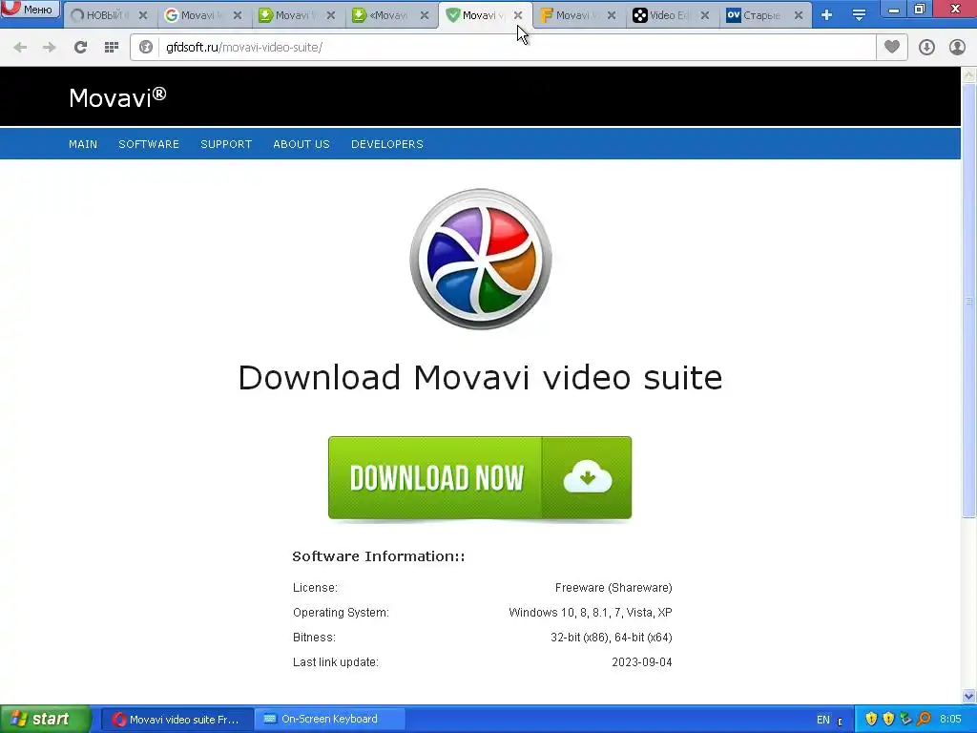
Task: Select On-Screen Keyboard taskbar item
Action: [x=329, y=720]
